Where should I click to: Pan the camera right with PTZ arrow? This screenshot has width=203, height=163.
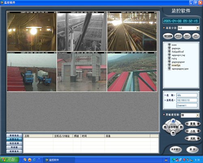181,127
